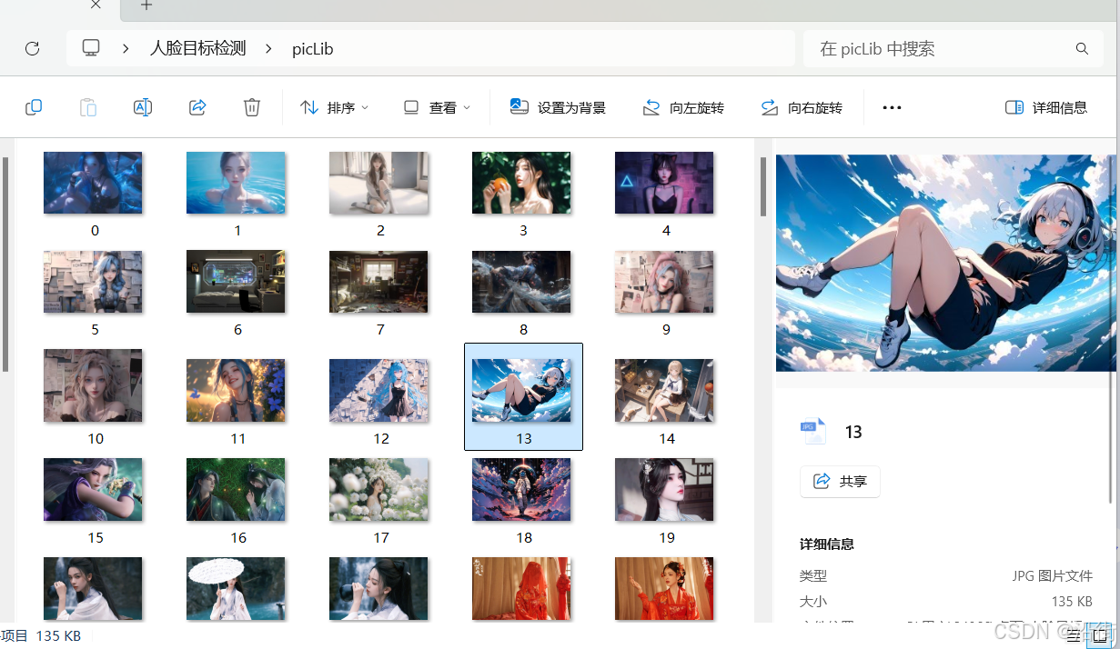
Task: Click the refresh button
Action: tap(32, 49)
